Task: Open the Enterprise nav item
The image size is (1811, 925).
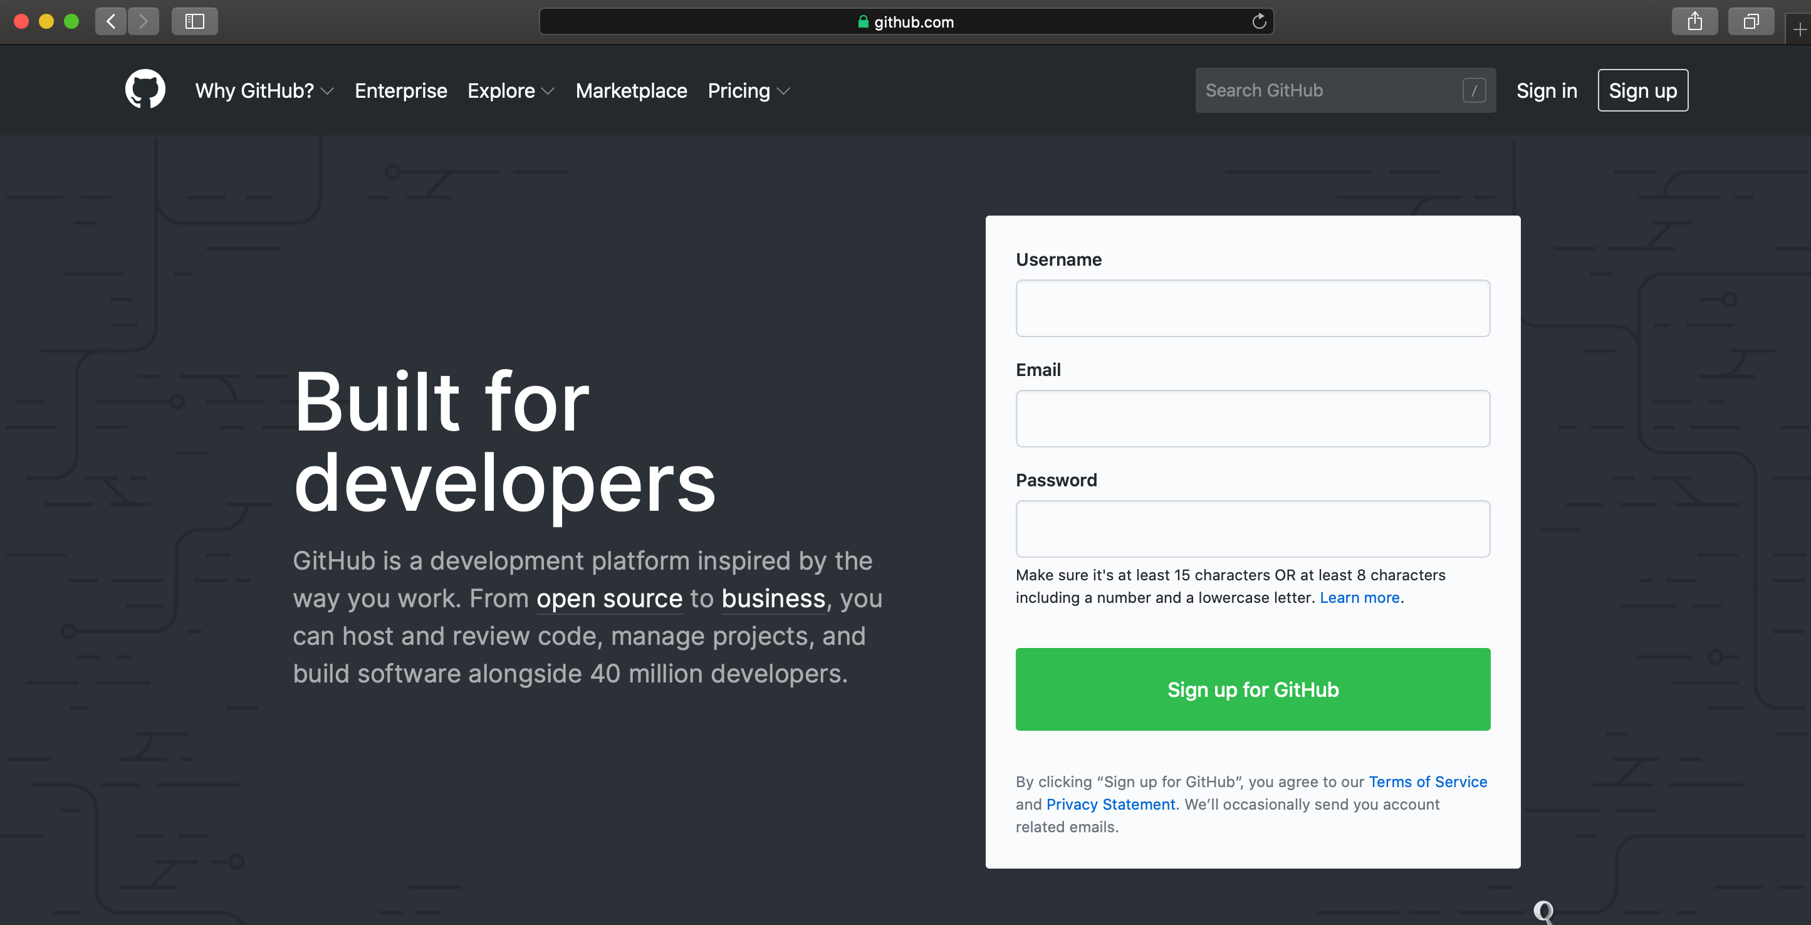Action: pos(400,91)
